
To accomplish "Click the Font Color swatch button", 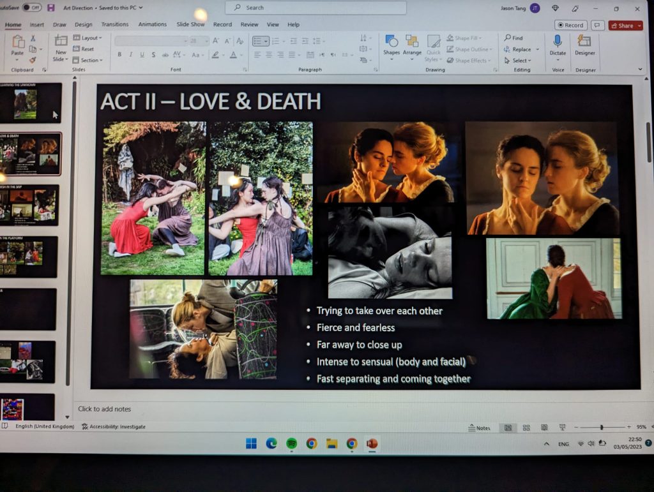I will point(233,55).
